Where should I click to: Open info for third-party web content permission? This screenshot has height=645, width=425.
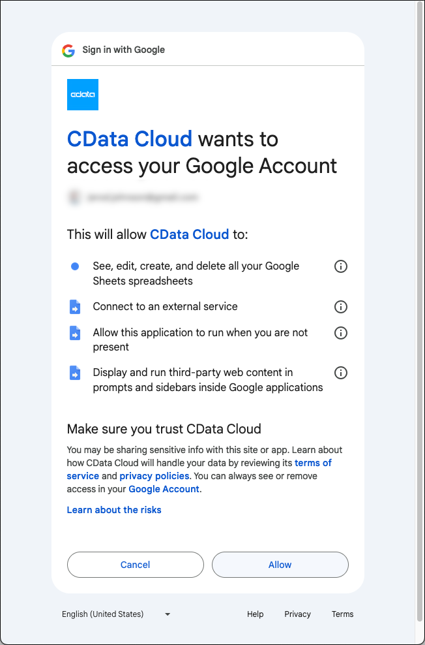coord(340,373)
